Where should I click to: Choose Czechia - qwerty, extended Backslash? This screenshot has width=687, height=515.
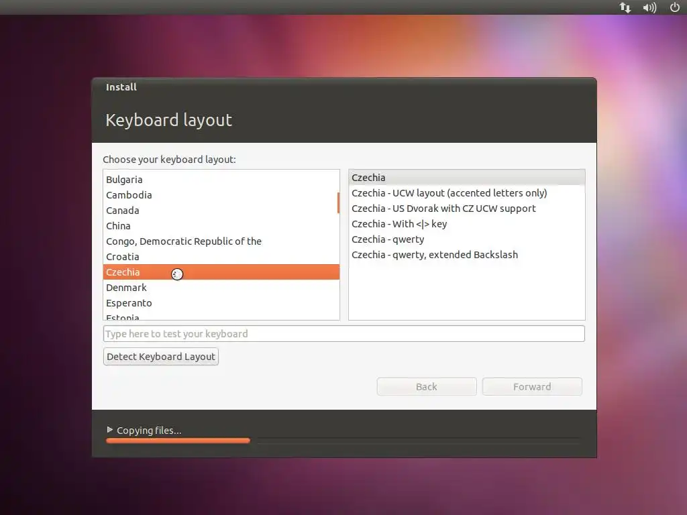point(467,255)
